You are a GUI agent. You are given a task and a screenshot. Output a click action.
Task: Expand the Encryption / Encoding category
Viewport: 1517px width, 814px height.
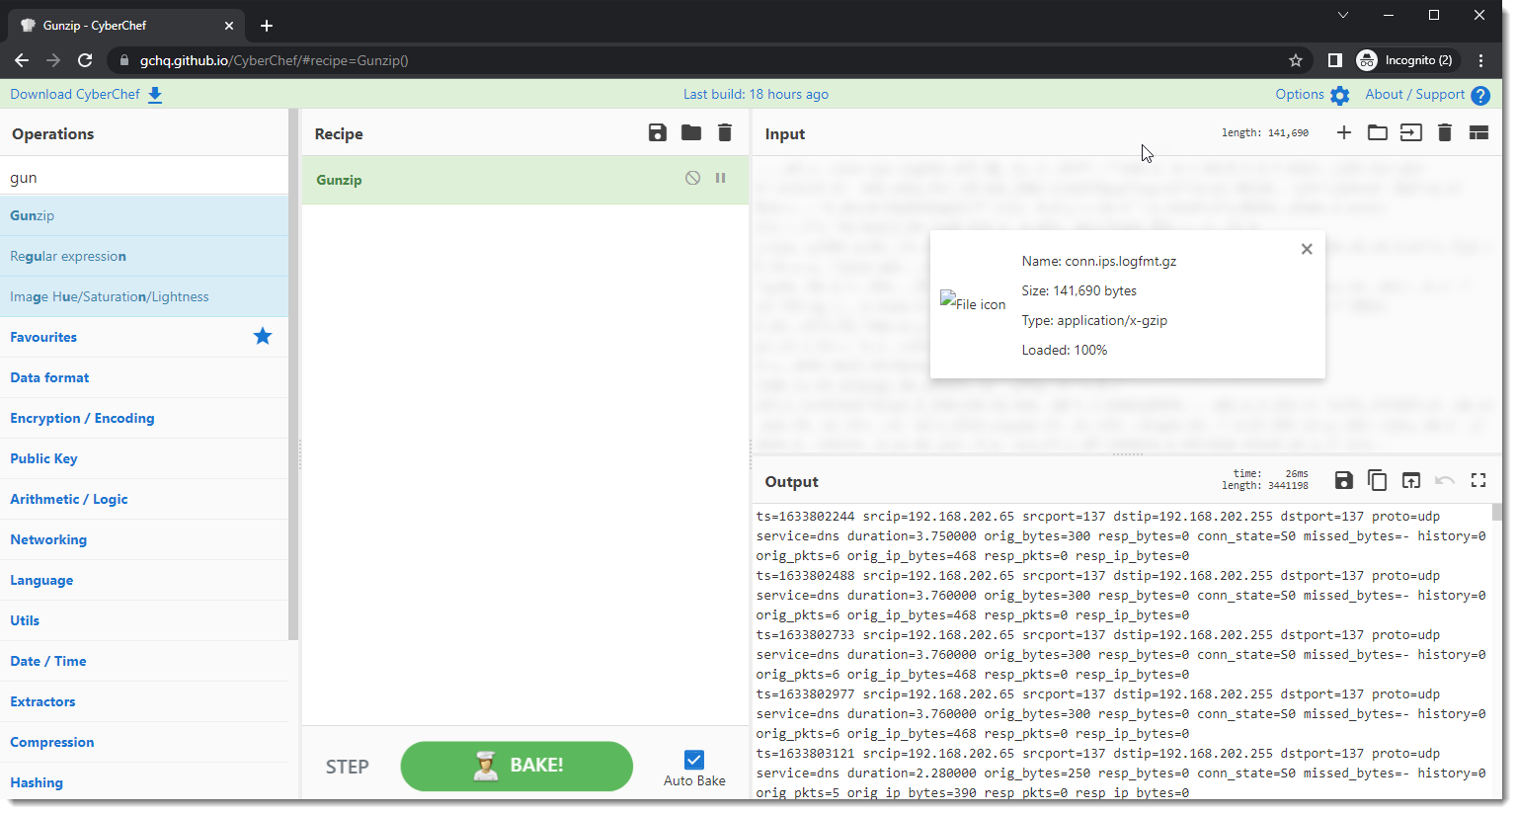(82, 418)
